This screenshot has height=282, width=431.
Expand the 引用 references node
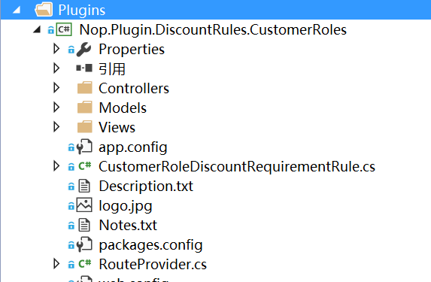click(x=56, y=68)
